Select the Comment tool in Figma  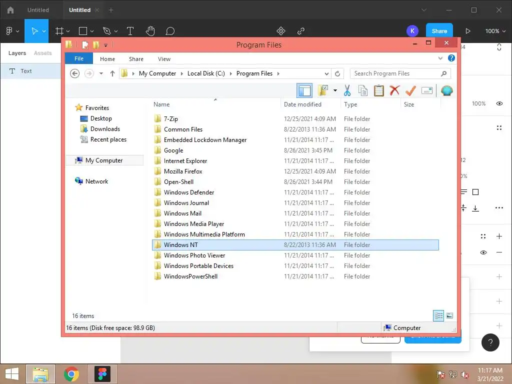tap(170, 31)
